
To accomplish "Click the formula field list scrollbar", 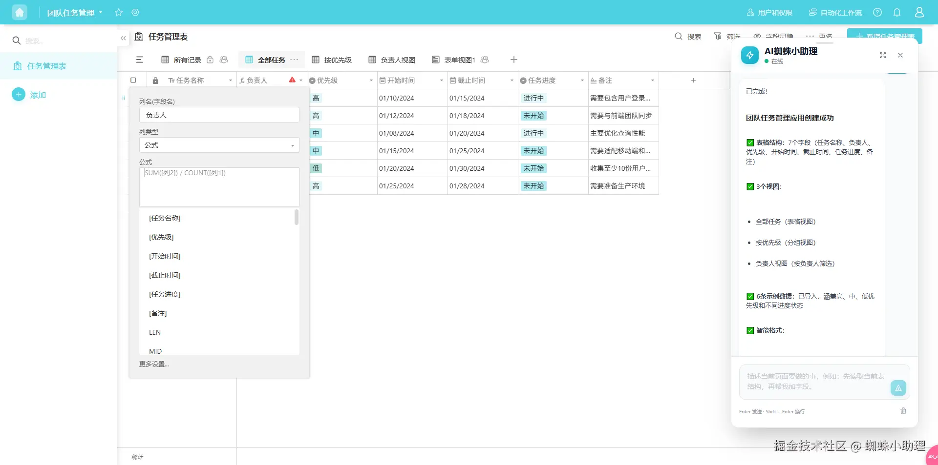I will tap(297, 217).
